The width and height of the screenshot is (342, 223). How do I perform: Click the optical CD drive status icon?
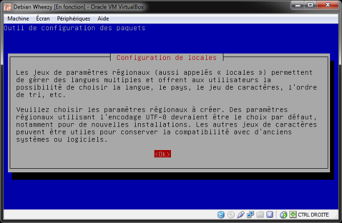[231, 214]
